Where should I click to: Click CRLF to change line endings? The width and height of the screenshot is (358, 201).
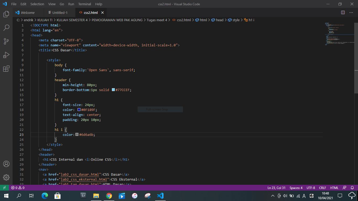pos(322,188)
